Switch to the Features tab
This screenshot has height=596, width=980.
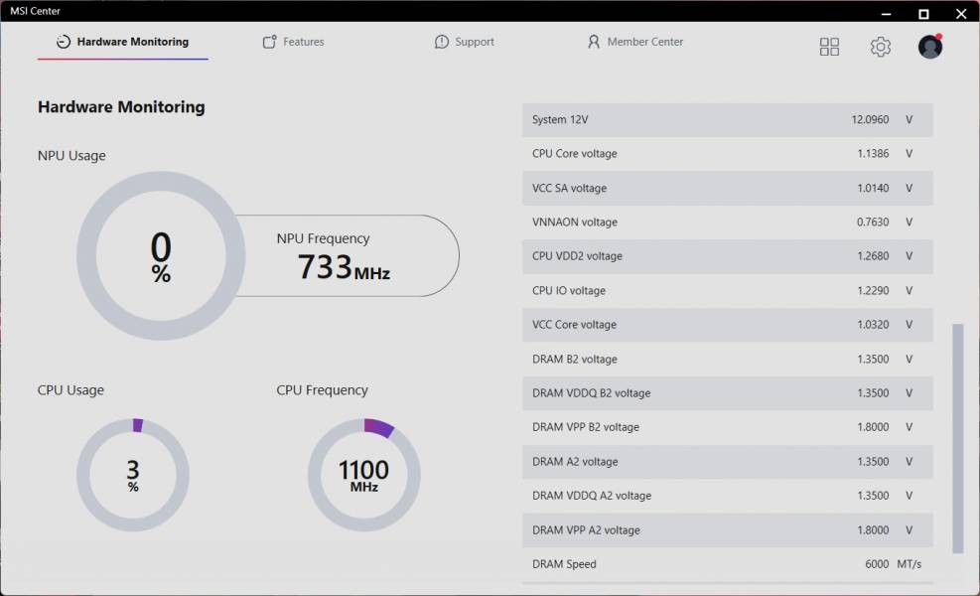click(293, 42)
